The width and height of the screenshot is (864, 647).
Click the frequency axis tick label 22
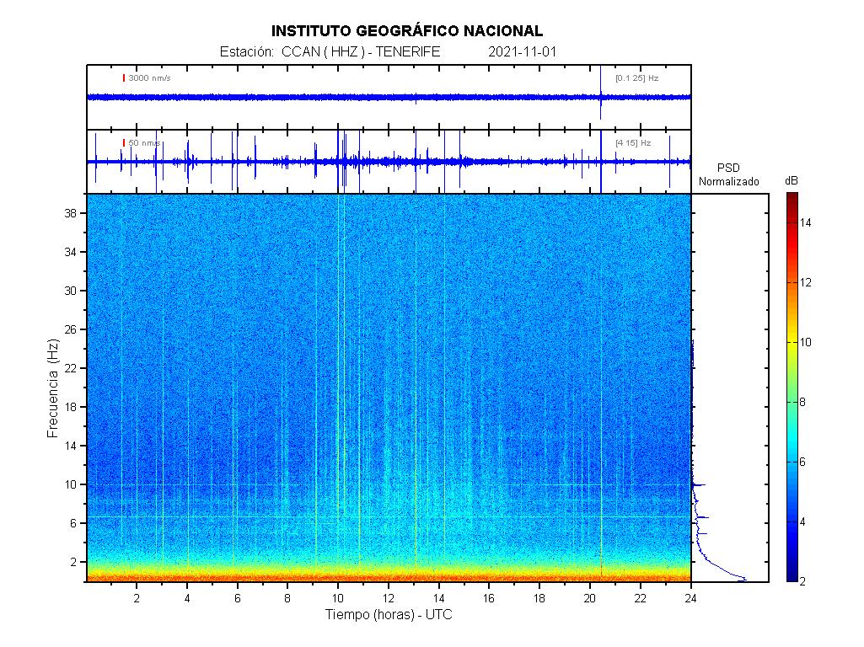tap(71, 368)
